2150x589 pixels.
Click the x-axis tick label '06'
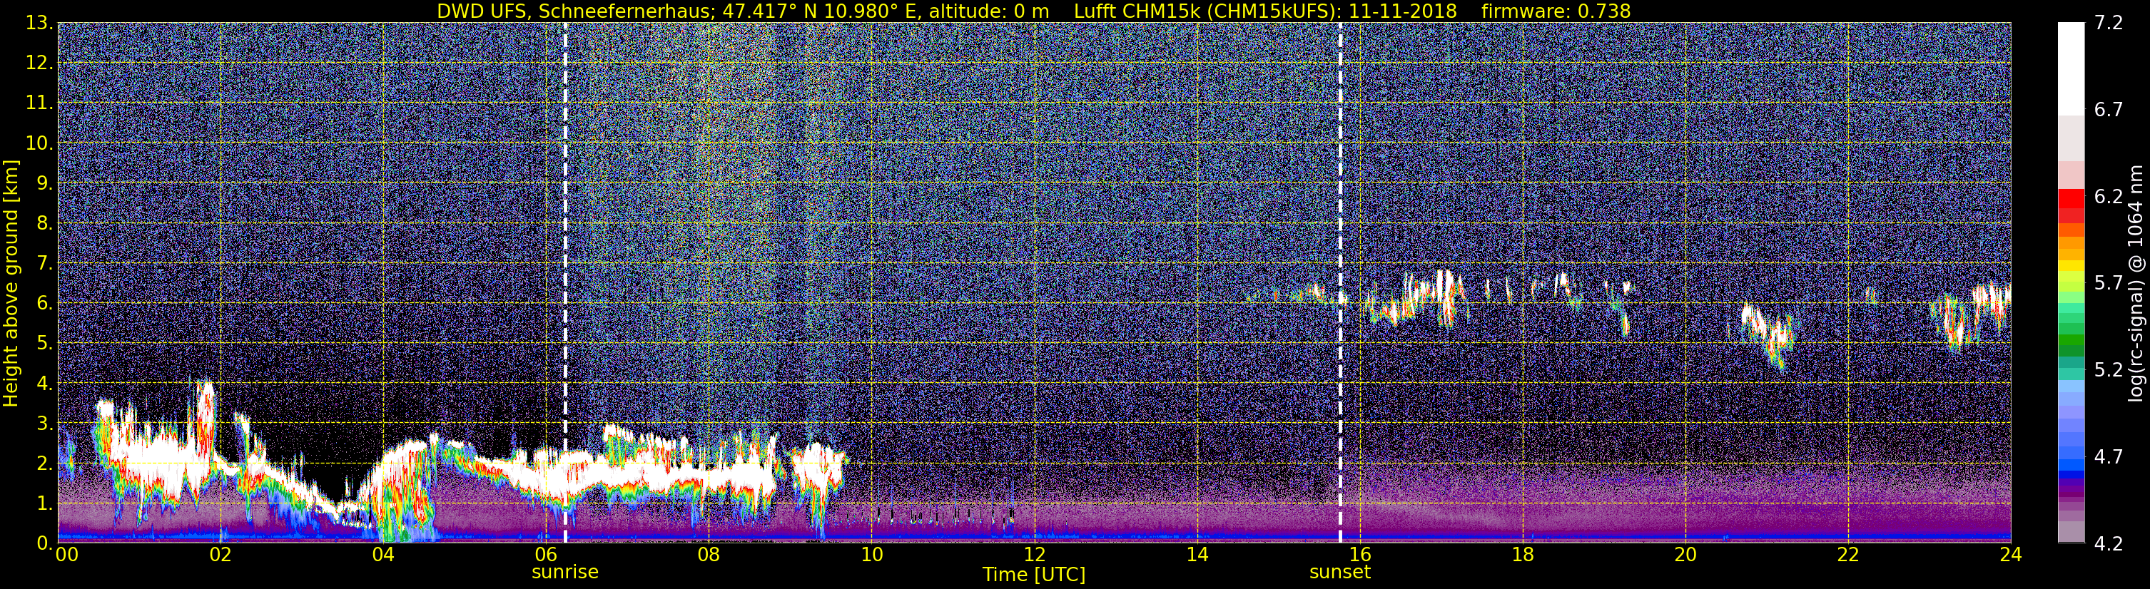545,555
